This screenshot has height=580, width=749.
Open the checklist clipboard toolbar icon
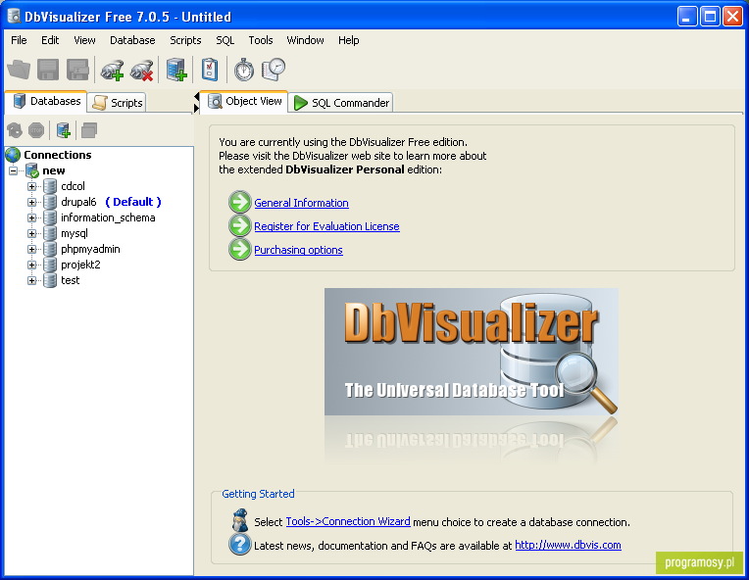[x=210, y=70]
